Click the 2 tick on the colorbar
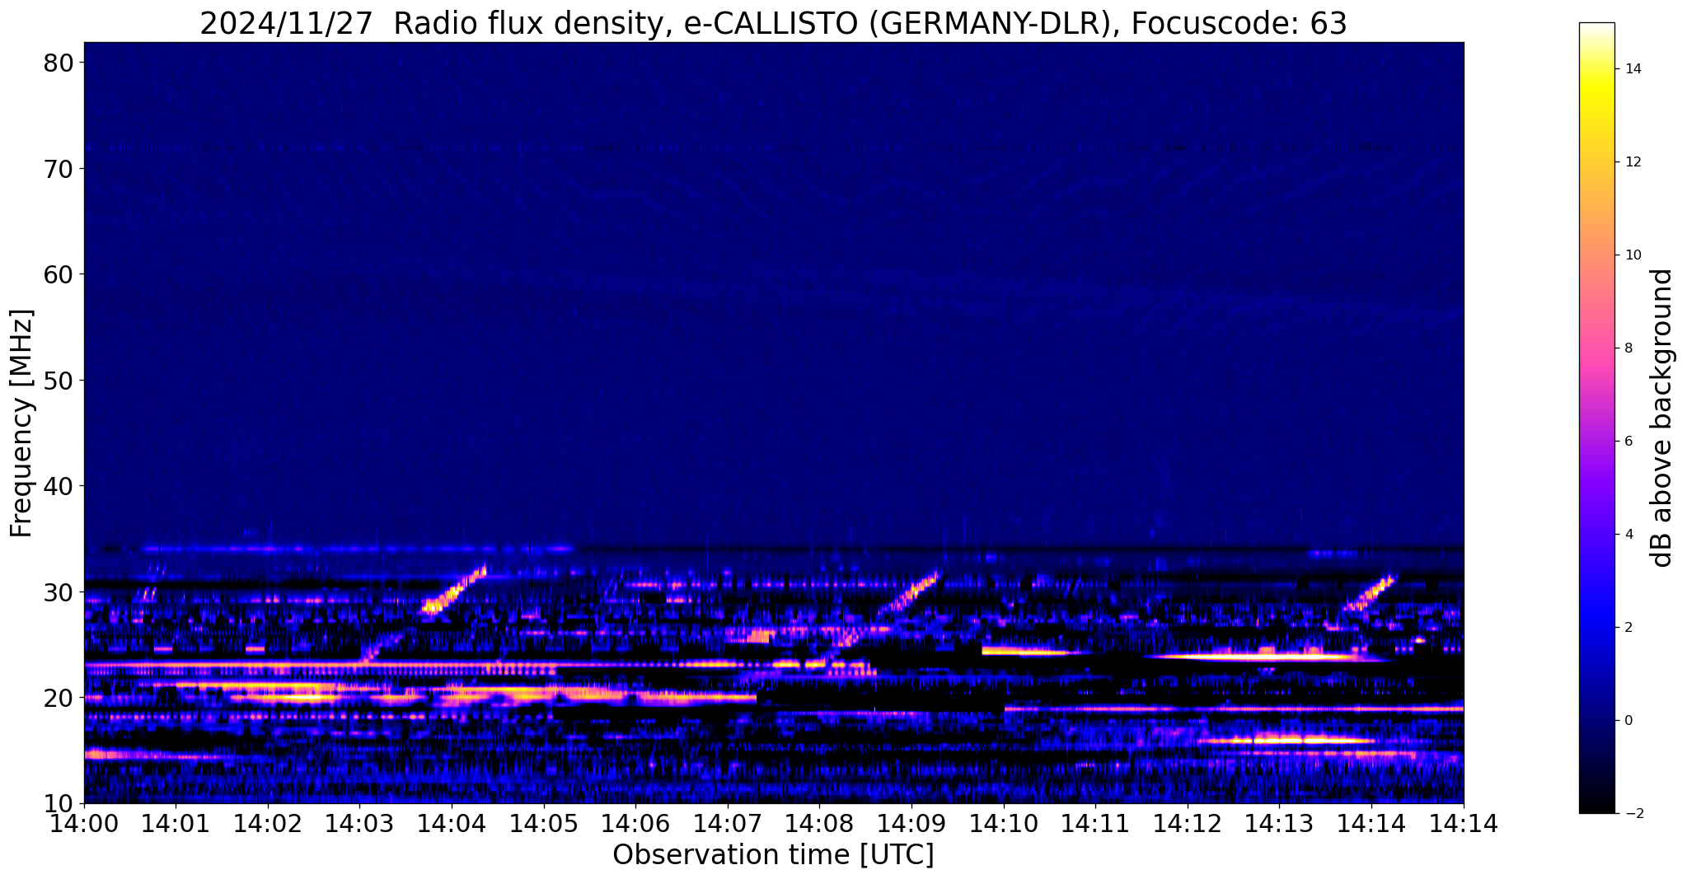This screenshot has width=1687, height=879. click(1628, 628)
